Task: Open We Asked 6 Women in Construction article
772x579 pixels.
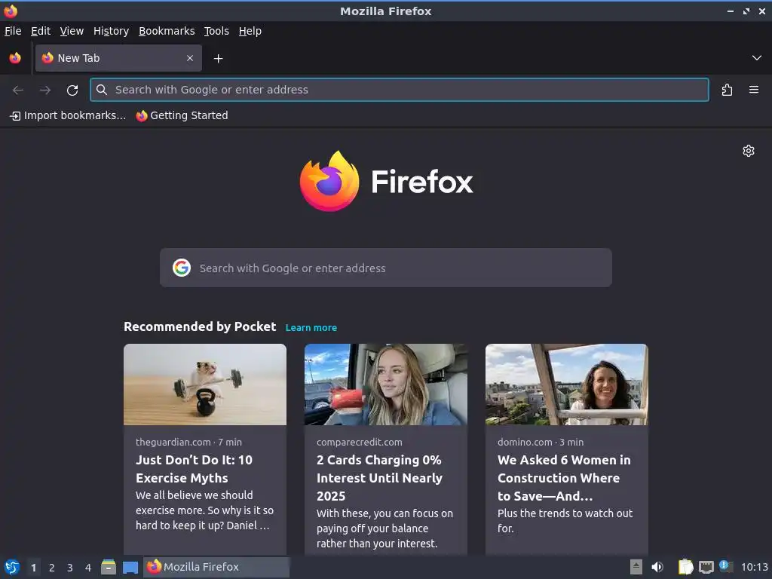Action: [x=564, y=478]
